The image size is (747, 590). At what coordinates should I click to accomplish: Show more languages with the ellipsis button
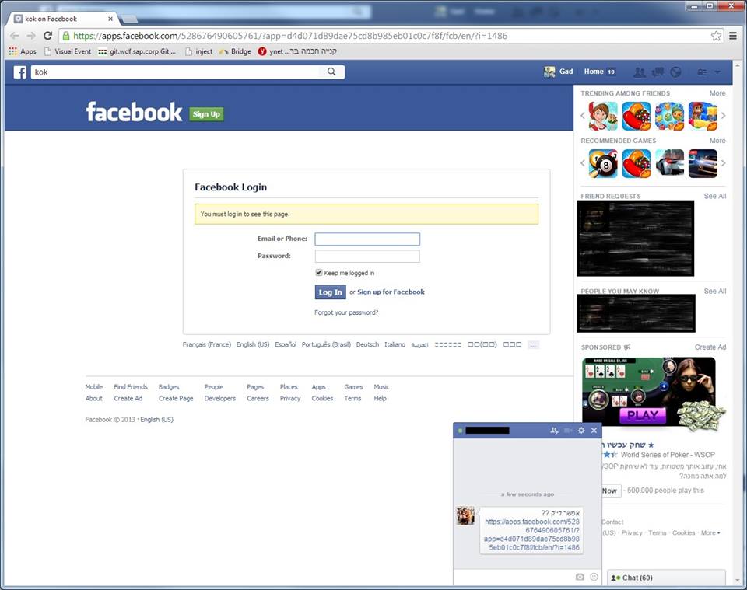pos(533,344)
